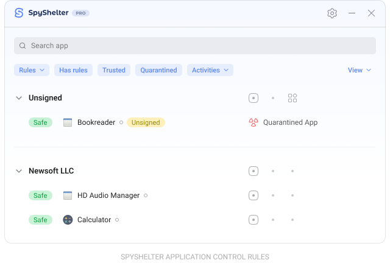This screenshot has width=390, height=263.
Task: Open the settings gear icon
Action: coord(332,13)
